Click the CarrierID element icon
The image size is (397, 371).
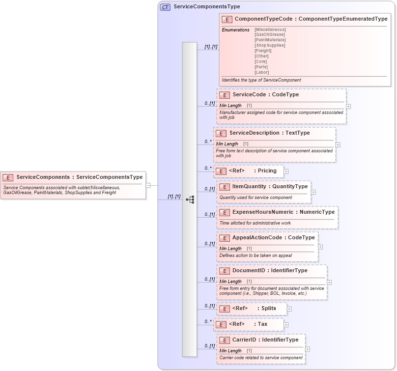coord(224,340)
